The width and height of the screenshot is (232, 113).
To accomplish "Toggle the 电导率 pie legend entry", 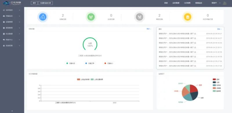I will click(216, 85).
